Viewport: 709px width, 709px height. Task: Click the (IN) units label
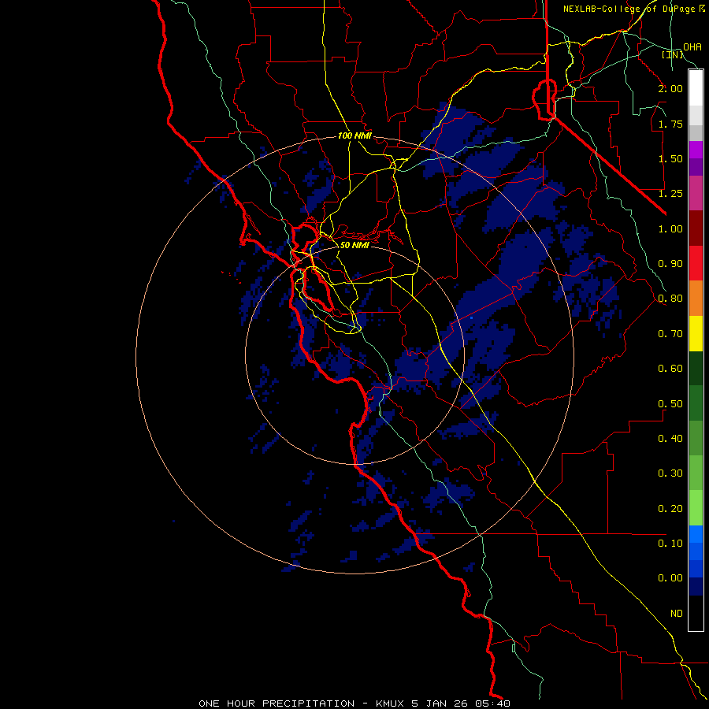point(673,54)
